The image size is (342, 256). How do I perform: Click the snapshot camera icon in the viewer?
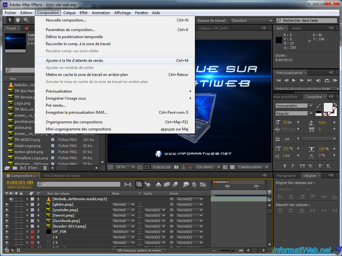coord(176,167)
